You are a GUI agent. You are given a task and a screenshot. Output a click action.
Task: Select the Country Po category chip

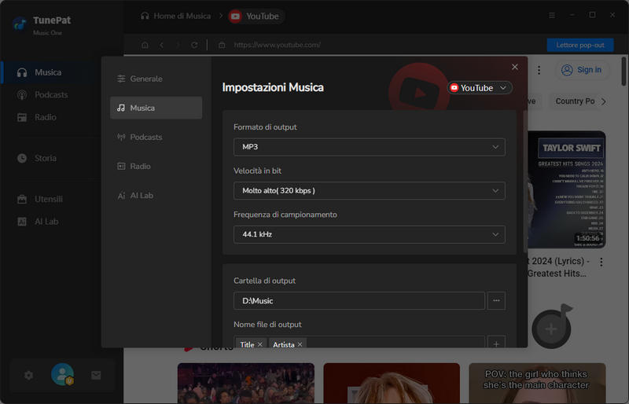point(575,101)
